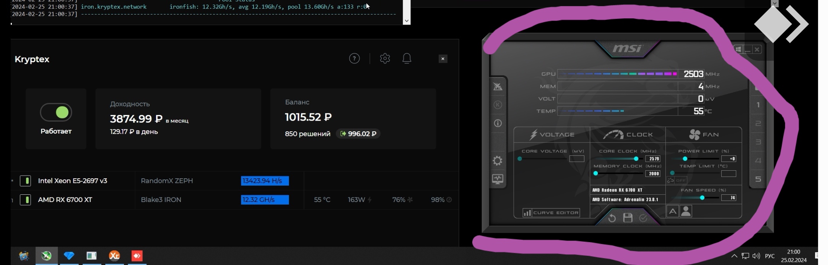Click the 55 °C temperature in the AMD row
The height and width of the screenshot is (265, 828).
pyautogui.click(x=322, y=200)
